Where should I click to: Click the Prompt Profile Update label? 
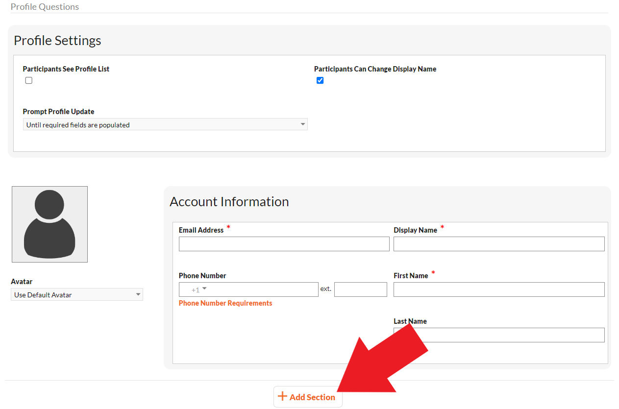click(59, 112)
